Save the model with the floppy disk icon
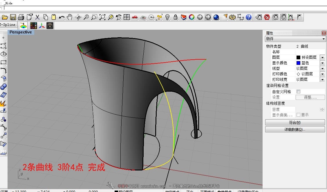Image resolution: width=327 pixels, height=192 pixels. click(13, 17)
